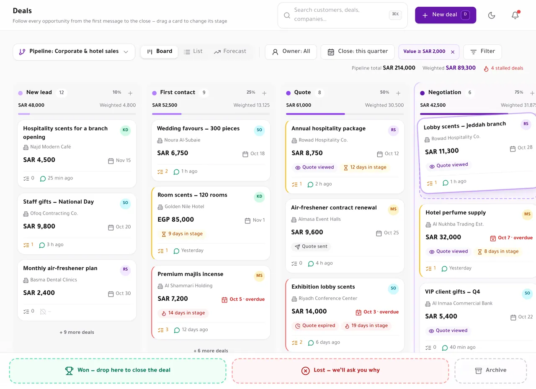Toggle dark mode with the moon icon
The width and height of the screenshot is (536, 389).
(x=492, y=15)
